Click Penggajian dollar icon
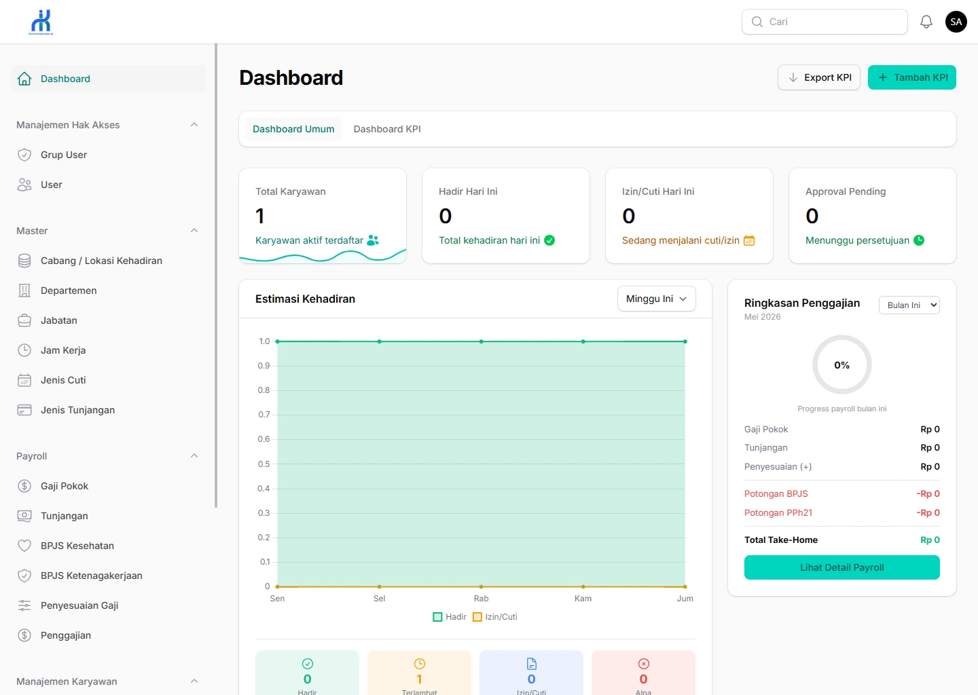Image resolution: width=978 pixels, height=695 pixels. [24, 635]
